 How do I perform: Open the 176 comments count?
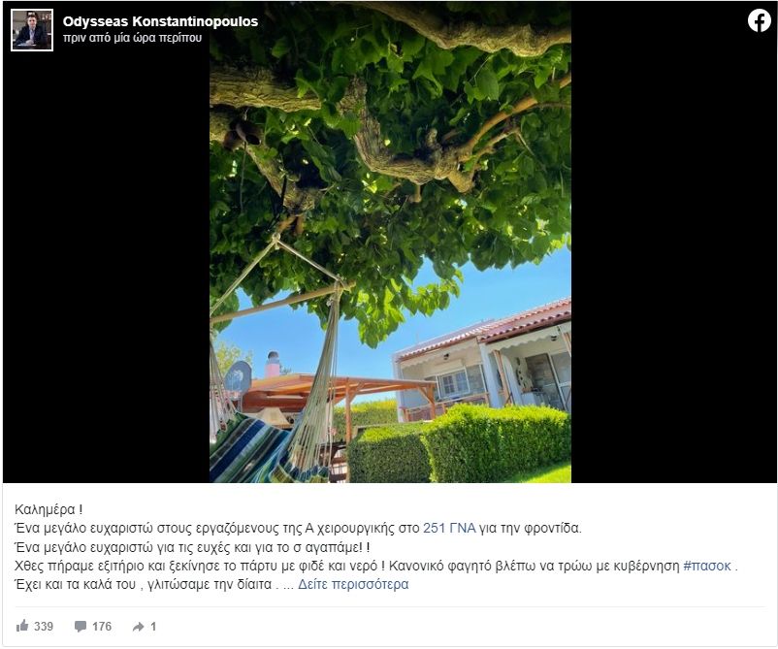tap(102, 626)
